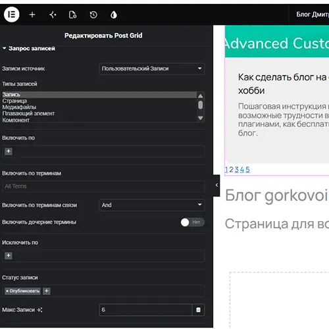Image resolution: width=329 pixels, height=329 pixels.
Task: Toggle Включить дочерние термины switch
Action: click(192, 222)
